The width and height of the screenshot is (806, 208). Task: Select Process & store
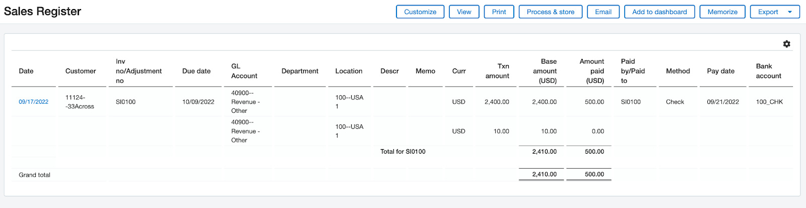[x=551, y=12]
